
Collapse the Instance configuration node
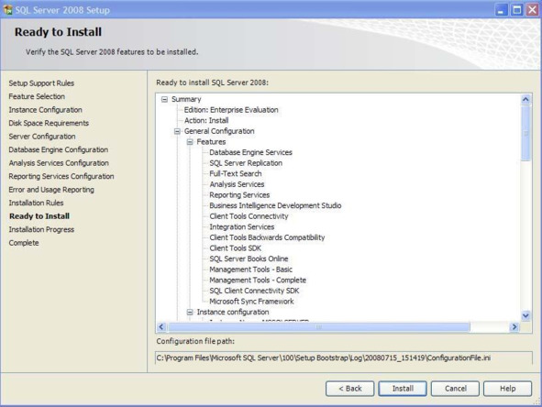(x=190, y=312)
